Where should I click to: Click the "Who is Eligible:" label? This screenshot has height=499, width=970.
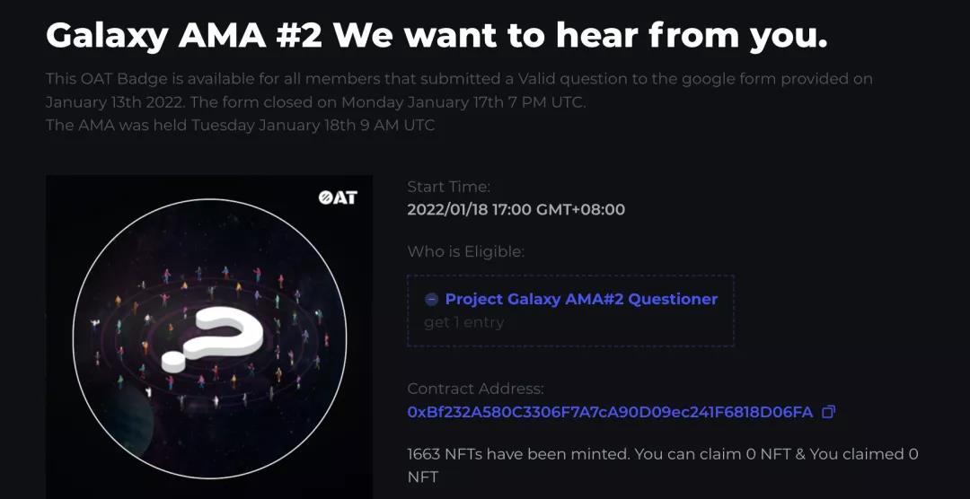tap(465, 252)
